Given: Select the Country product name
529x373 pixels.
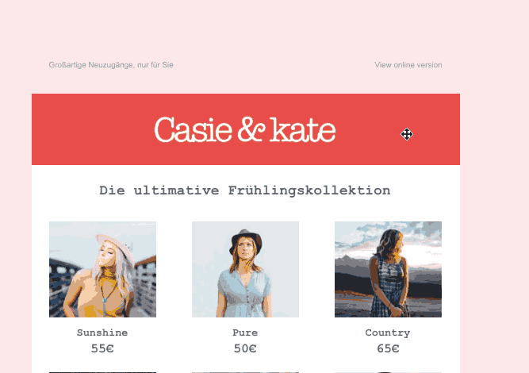Looking at the screenshot, I should click(388, 333).
